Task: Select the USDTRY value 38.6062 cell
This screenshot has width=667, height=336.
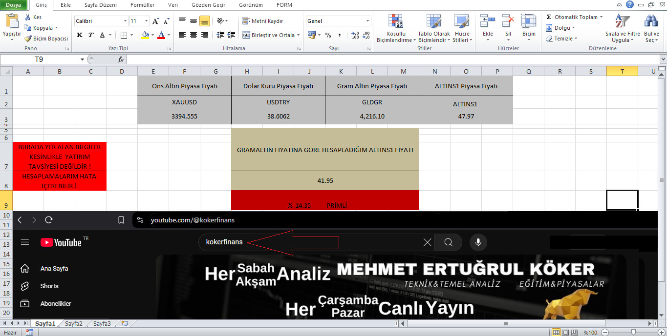Action: (x=278, y=117)
